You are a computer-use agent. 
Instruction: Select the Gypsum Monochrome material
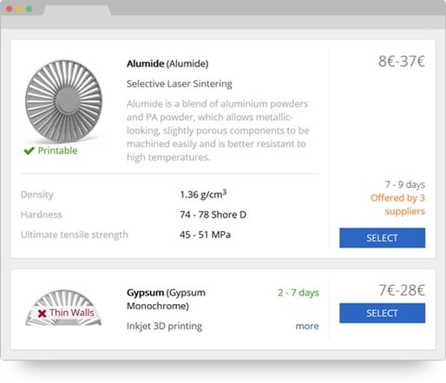tap(382, 313)
